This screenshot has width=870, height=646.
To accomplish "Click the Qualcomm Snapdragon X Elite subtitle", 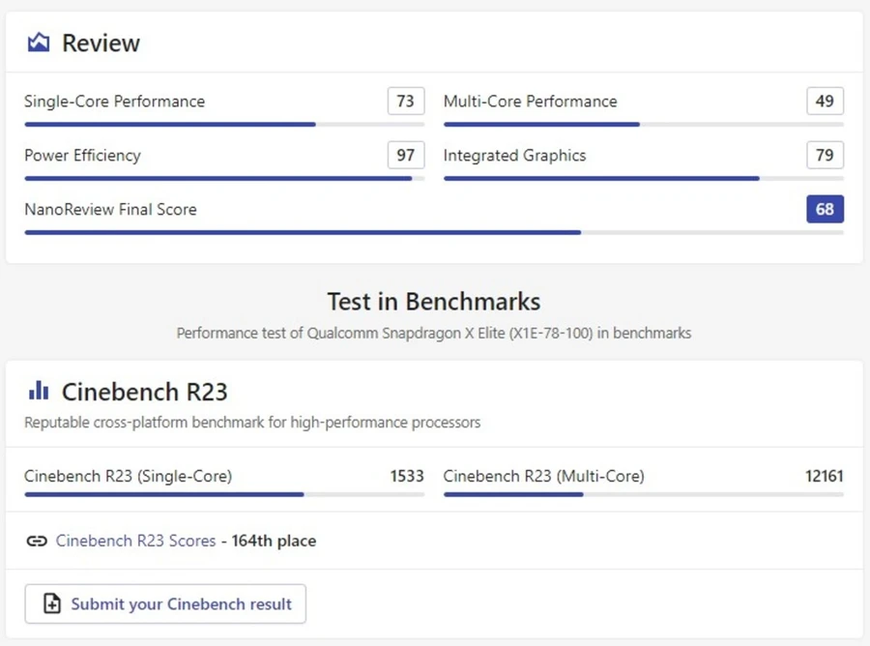I will click(434, 333).
